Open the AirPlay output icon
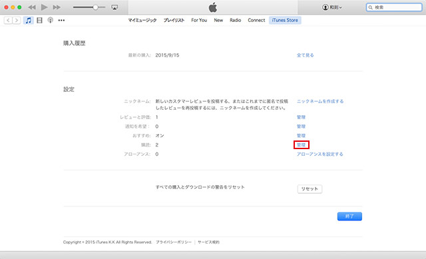Image resolution: width=426 pixels, height=259 pixels. (114, 7)
